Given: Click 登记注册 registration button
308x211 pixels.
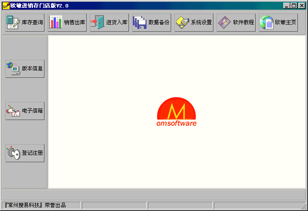Looking at the screenshot, I should 25,153.
